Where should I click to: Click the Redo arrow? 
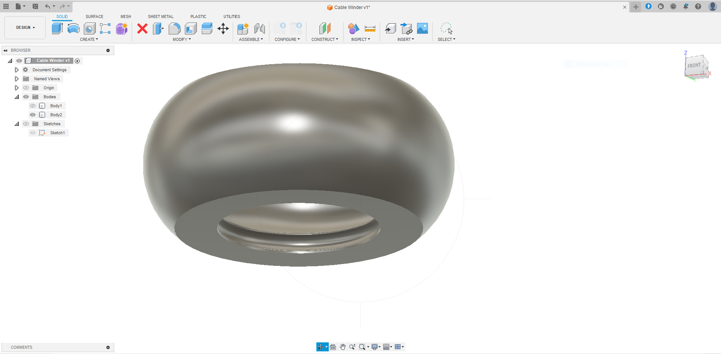click(62, 6)
